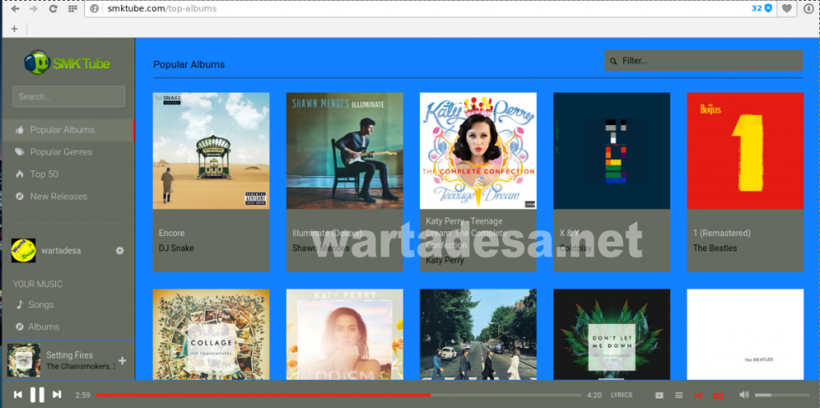The width and height of the screenshot is (820, 408).
Task: Open downloads arrow icon in browser
Action: point(809,8)
